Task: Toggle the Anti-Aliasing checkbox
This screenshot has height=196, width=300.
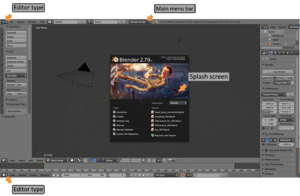Action: [266, 134]
